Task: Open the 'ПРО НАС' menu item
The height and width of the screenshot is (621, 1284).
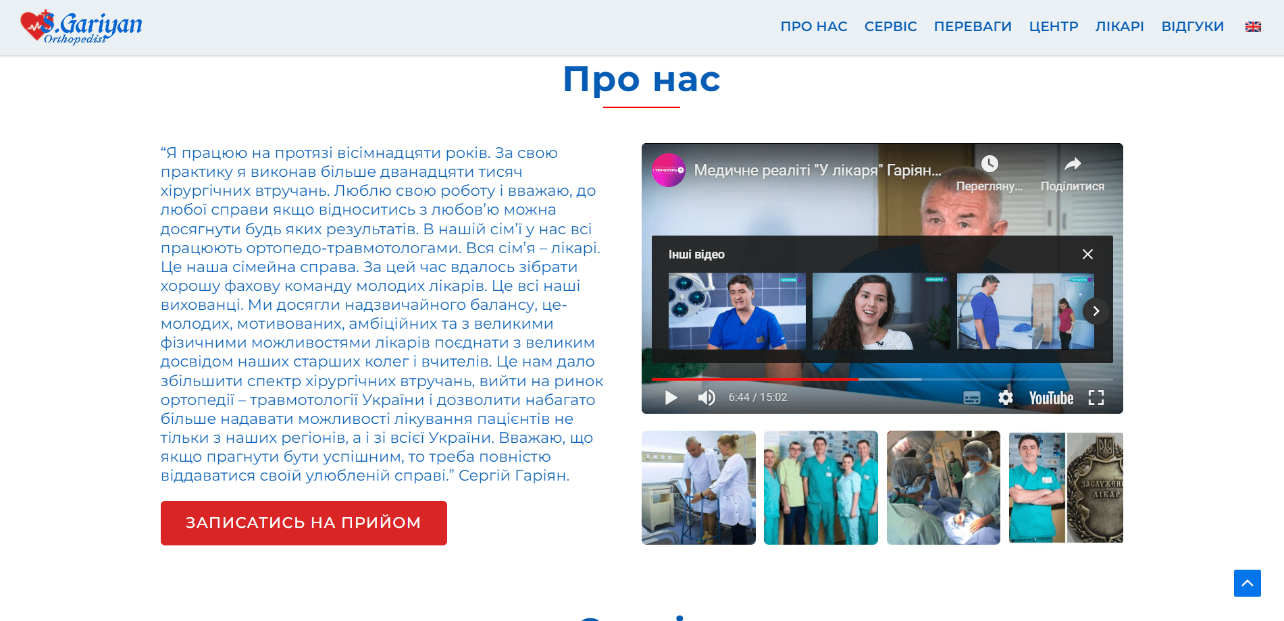Action: pos(813,27)
